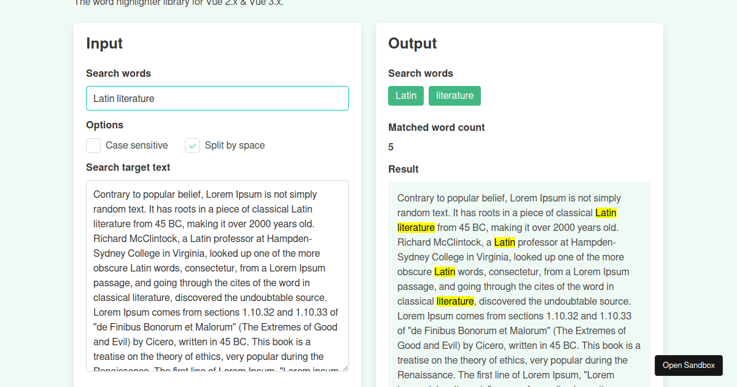Image resolution: width=737 pixels, height=387 pixels.
Task: Click the Search words label in Output
Action: [x=421, y=73]
